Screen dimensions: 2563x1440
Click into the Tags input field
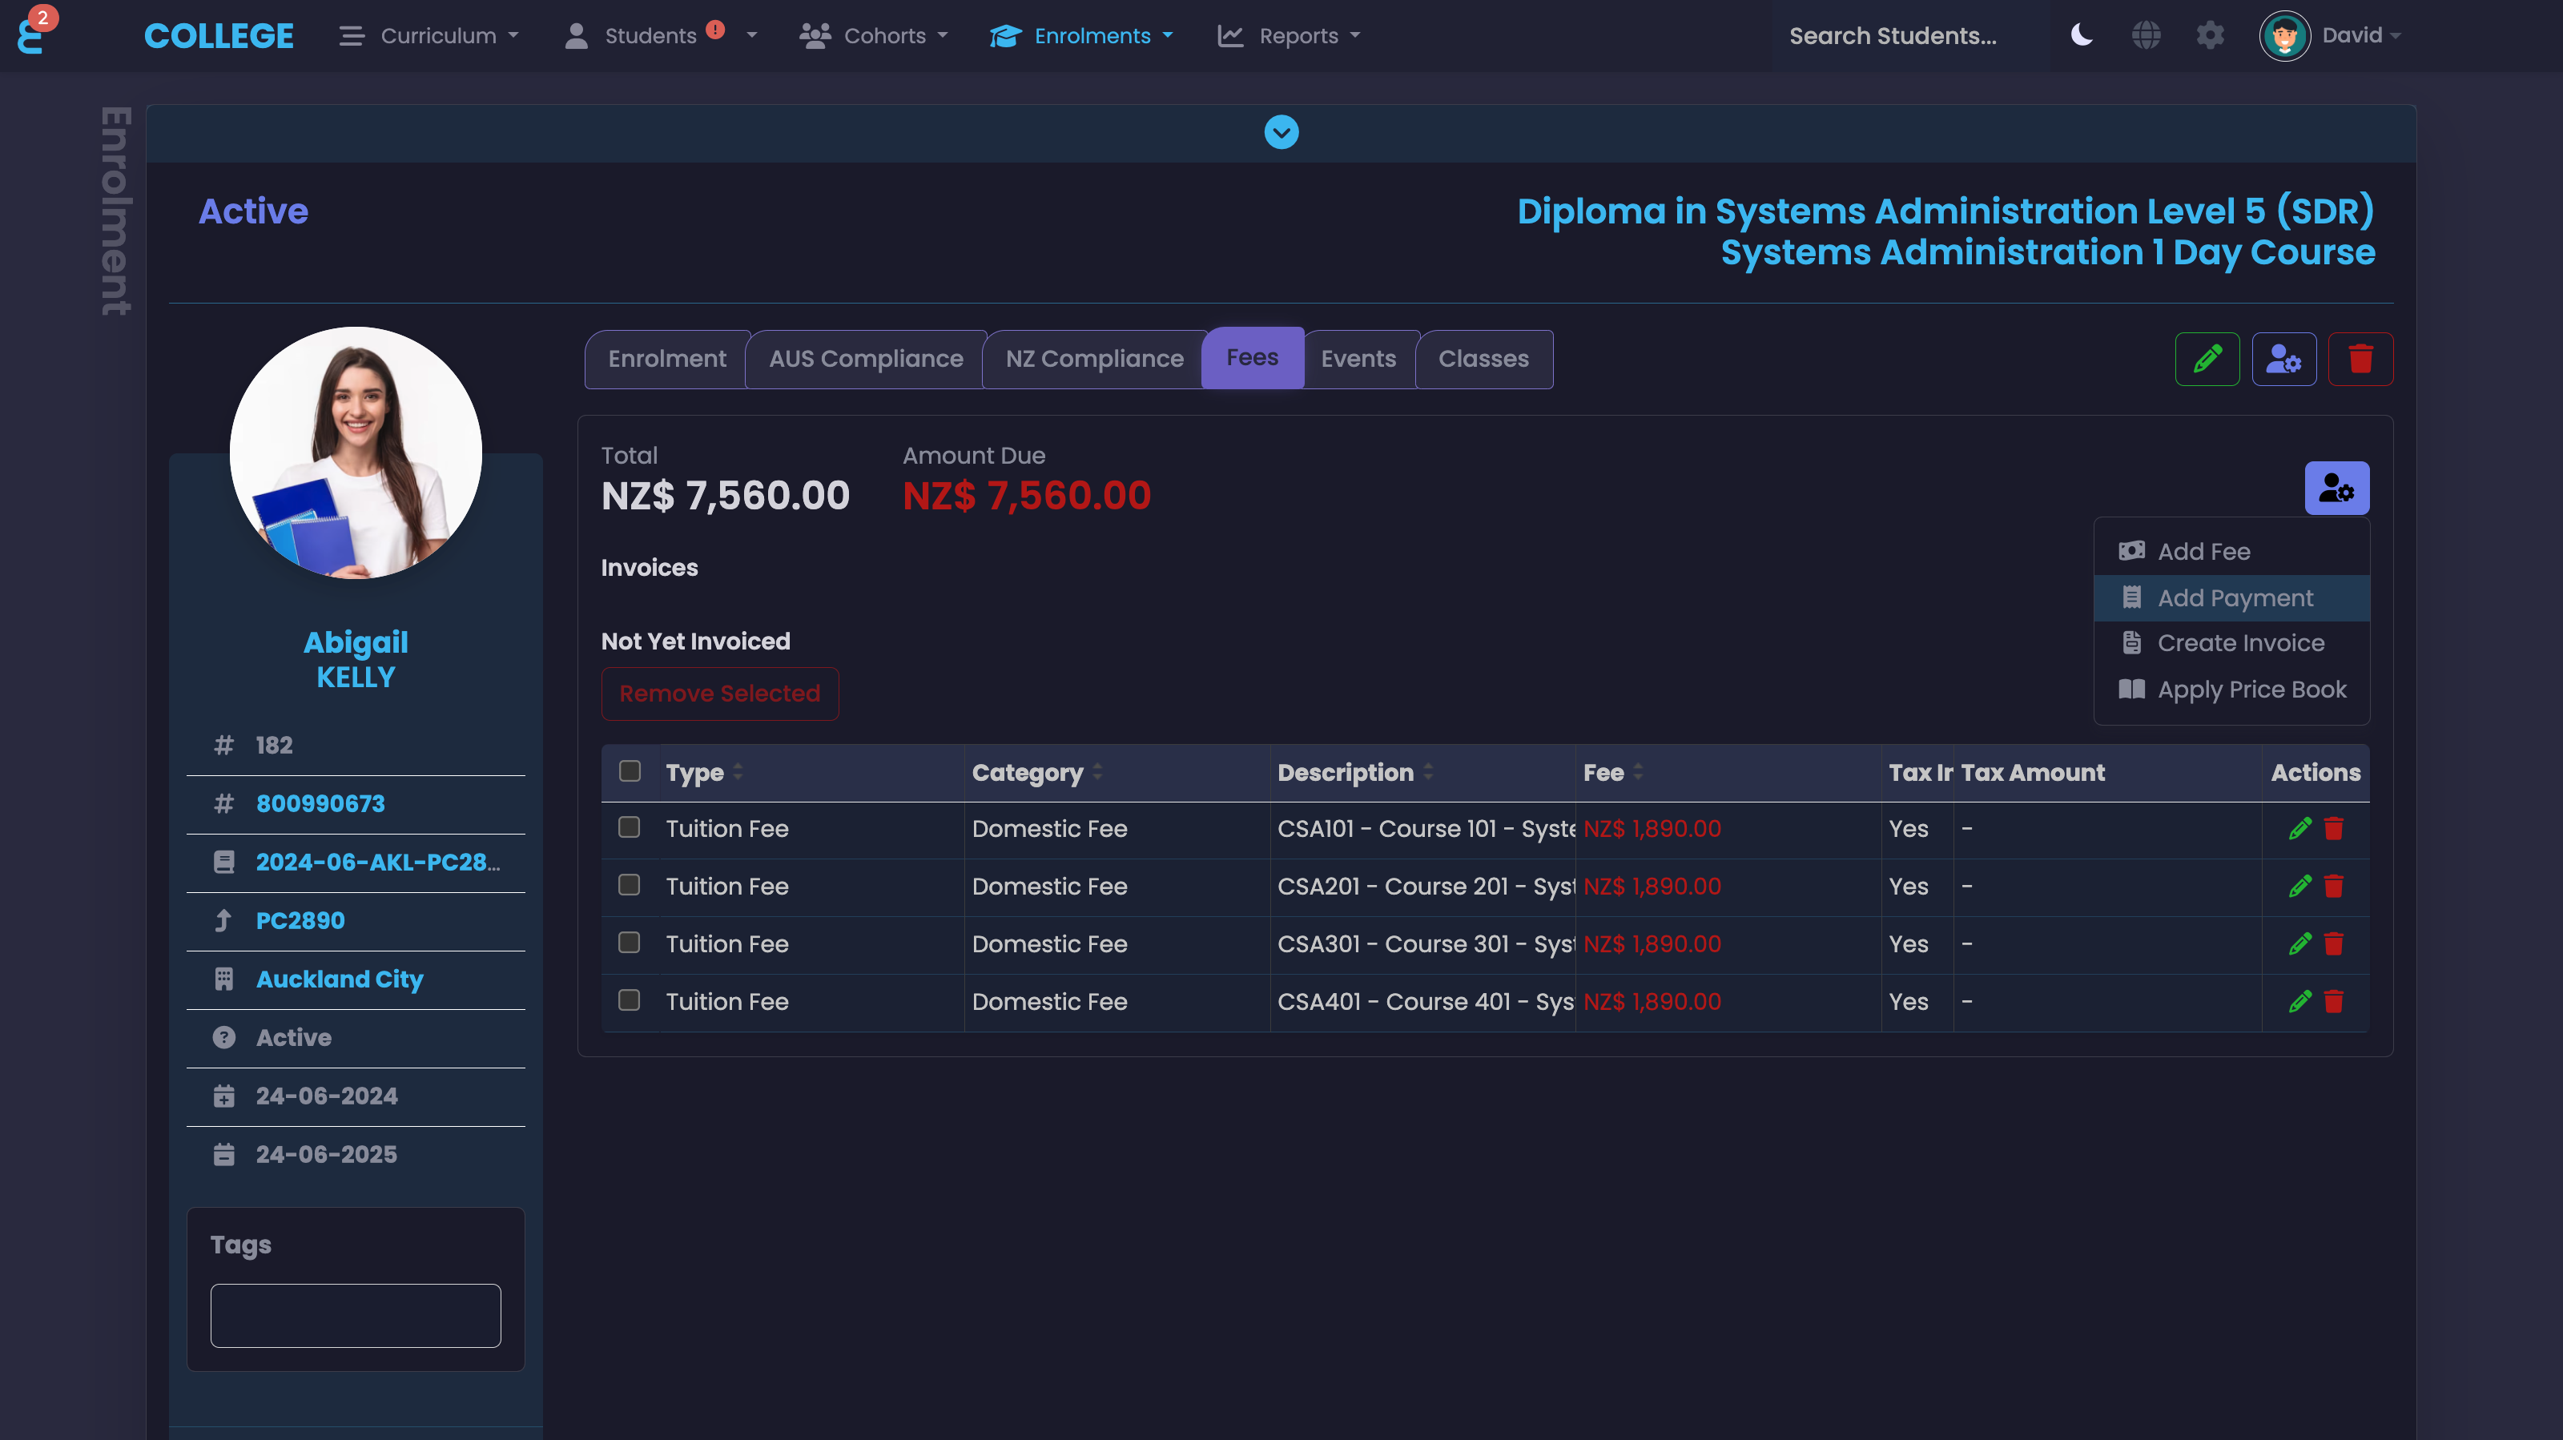[355, 1314]
